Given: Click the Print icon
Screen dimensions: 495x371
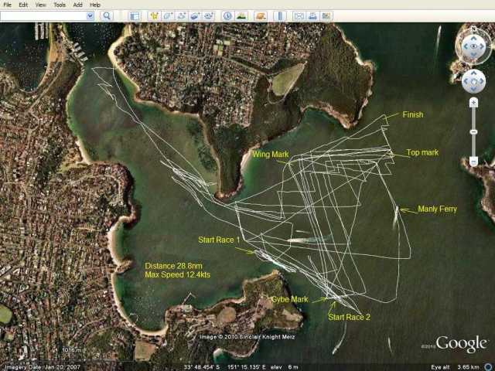Looking at the screenshot, I should 312,15.
